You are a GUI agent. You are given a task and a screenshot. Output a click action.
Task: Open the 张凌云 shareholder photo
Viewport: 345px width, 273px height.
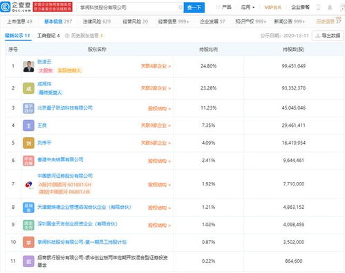pos(28,66)
